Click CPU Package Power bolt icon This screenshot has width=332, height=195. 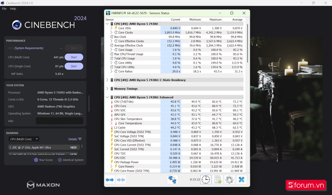tap(112, 162)
